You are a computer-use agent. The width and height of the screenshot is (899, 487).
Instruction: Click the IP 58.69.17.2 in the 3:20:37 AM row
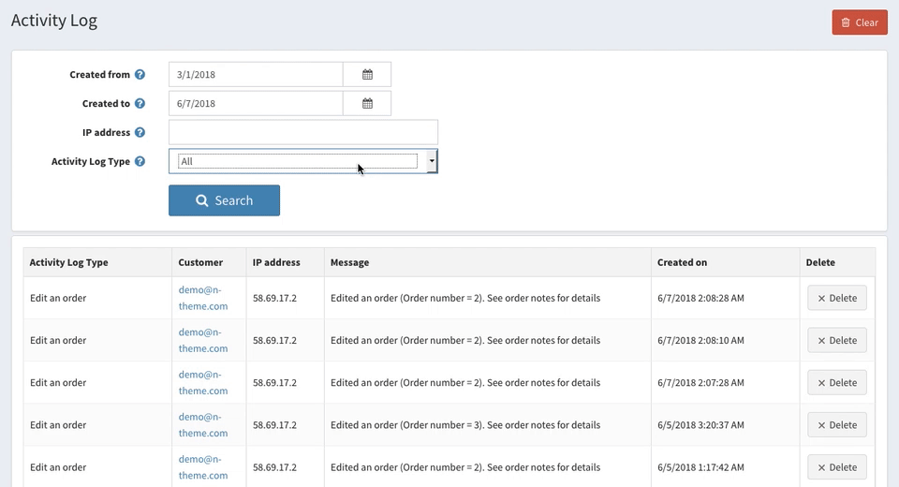[x=274, y=425]
